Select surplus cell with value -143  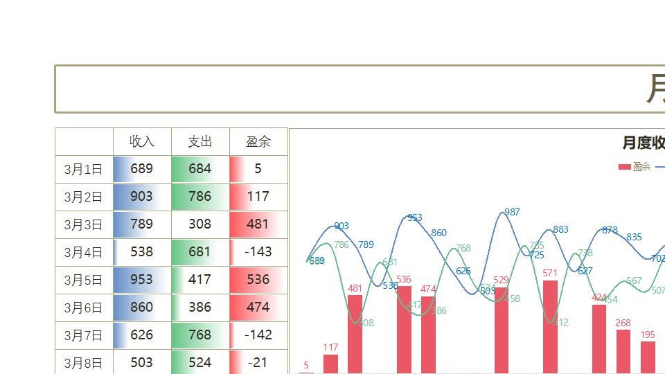[258, 253]
